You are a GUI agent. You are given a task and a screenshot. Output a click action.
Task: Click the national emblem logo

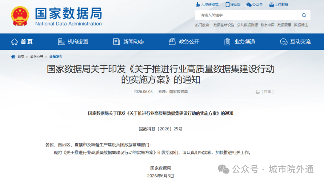[20, 16]
